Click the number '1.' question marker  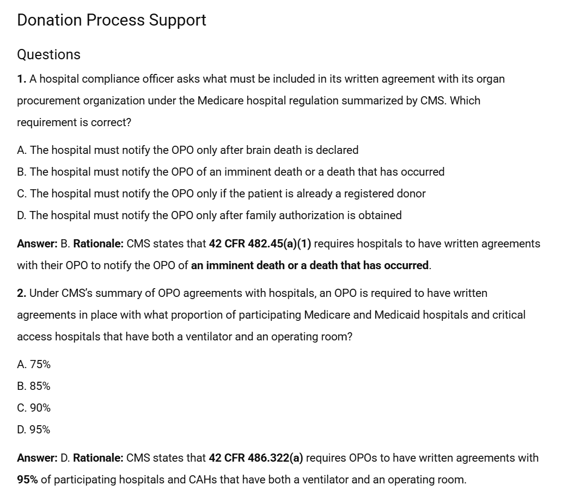tap(21, 79)
